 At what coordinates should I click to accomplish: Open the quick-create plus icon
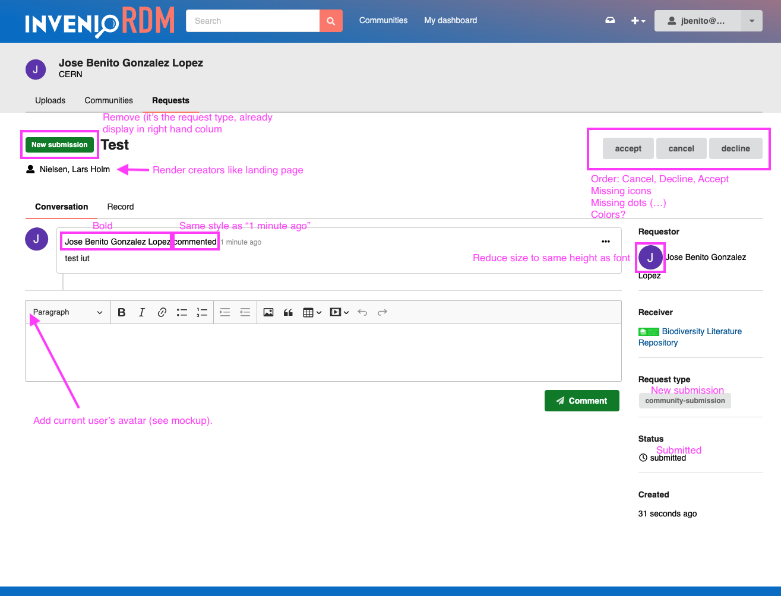[x=635, y=20]
